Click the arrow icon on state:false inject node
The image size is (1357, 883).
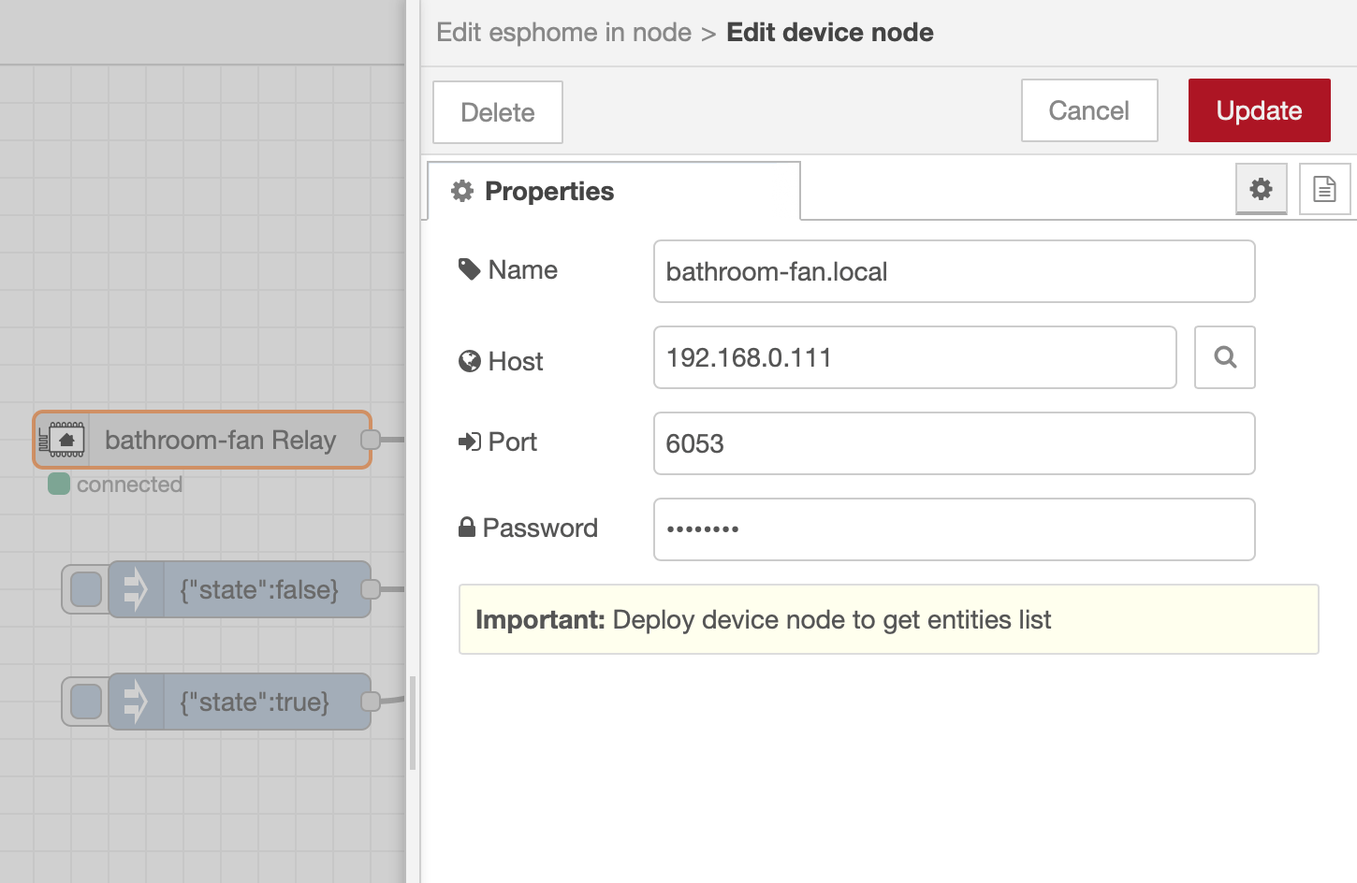tap(137, 589)
